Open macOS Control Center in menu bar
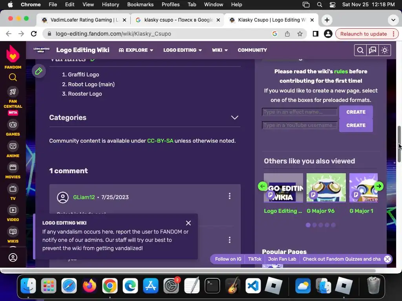This screenshot has height=301, width=402. click(x=332, y=5)
